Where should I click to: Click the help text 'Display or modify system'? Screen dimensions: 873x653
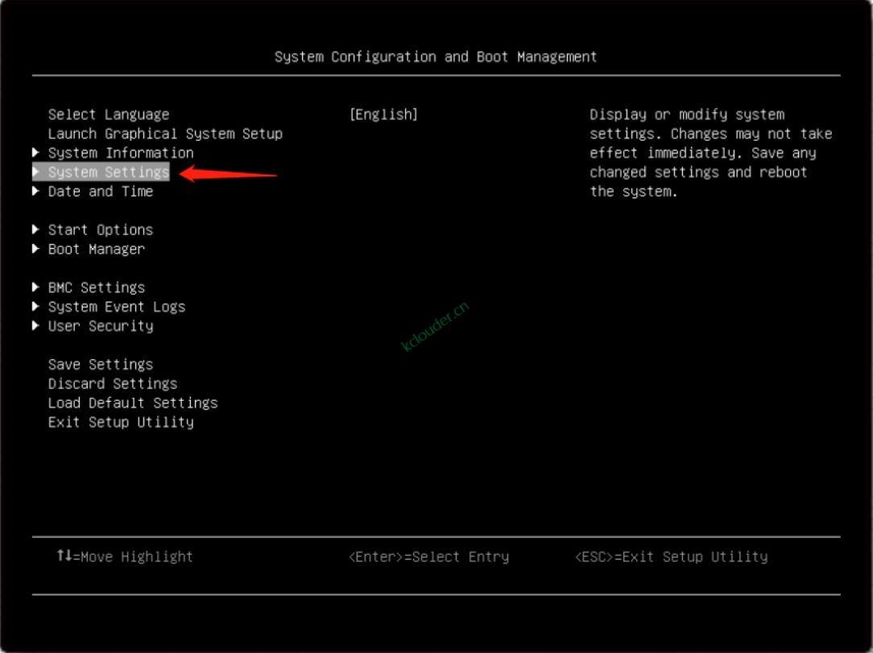point(687,114)
